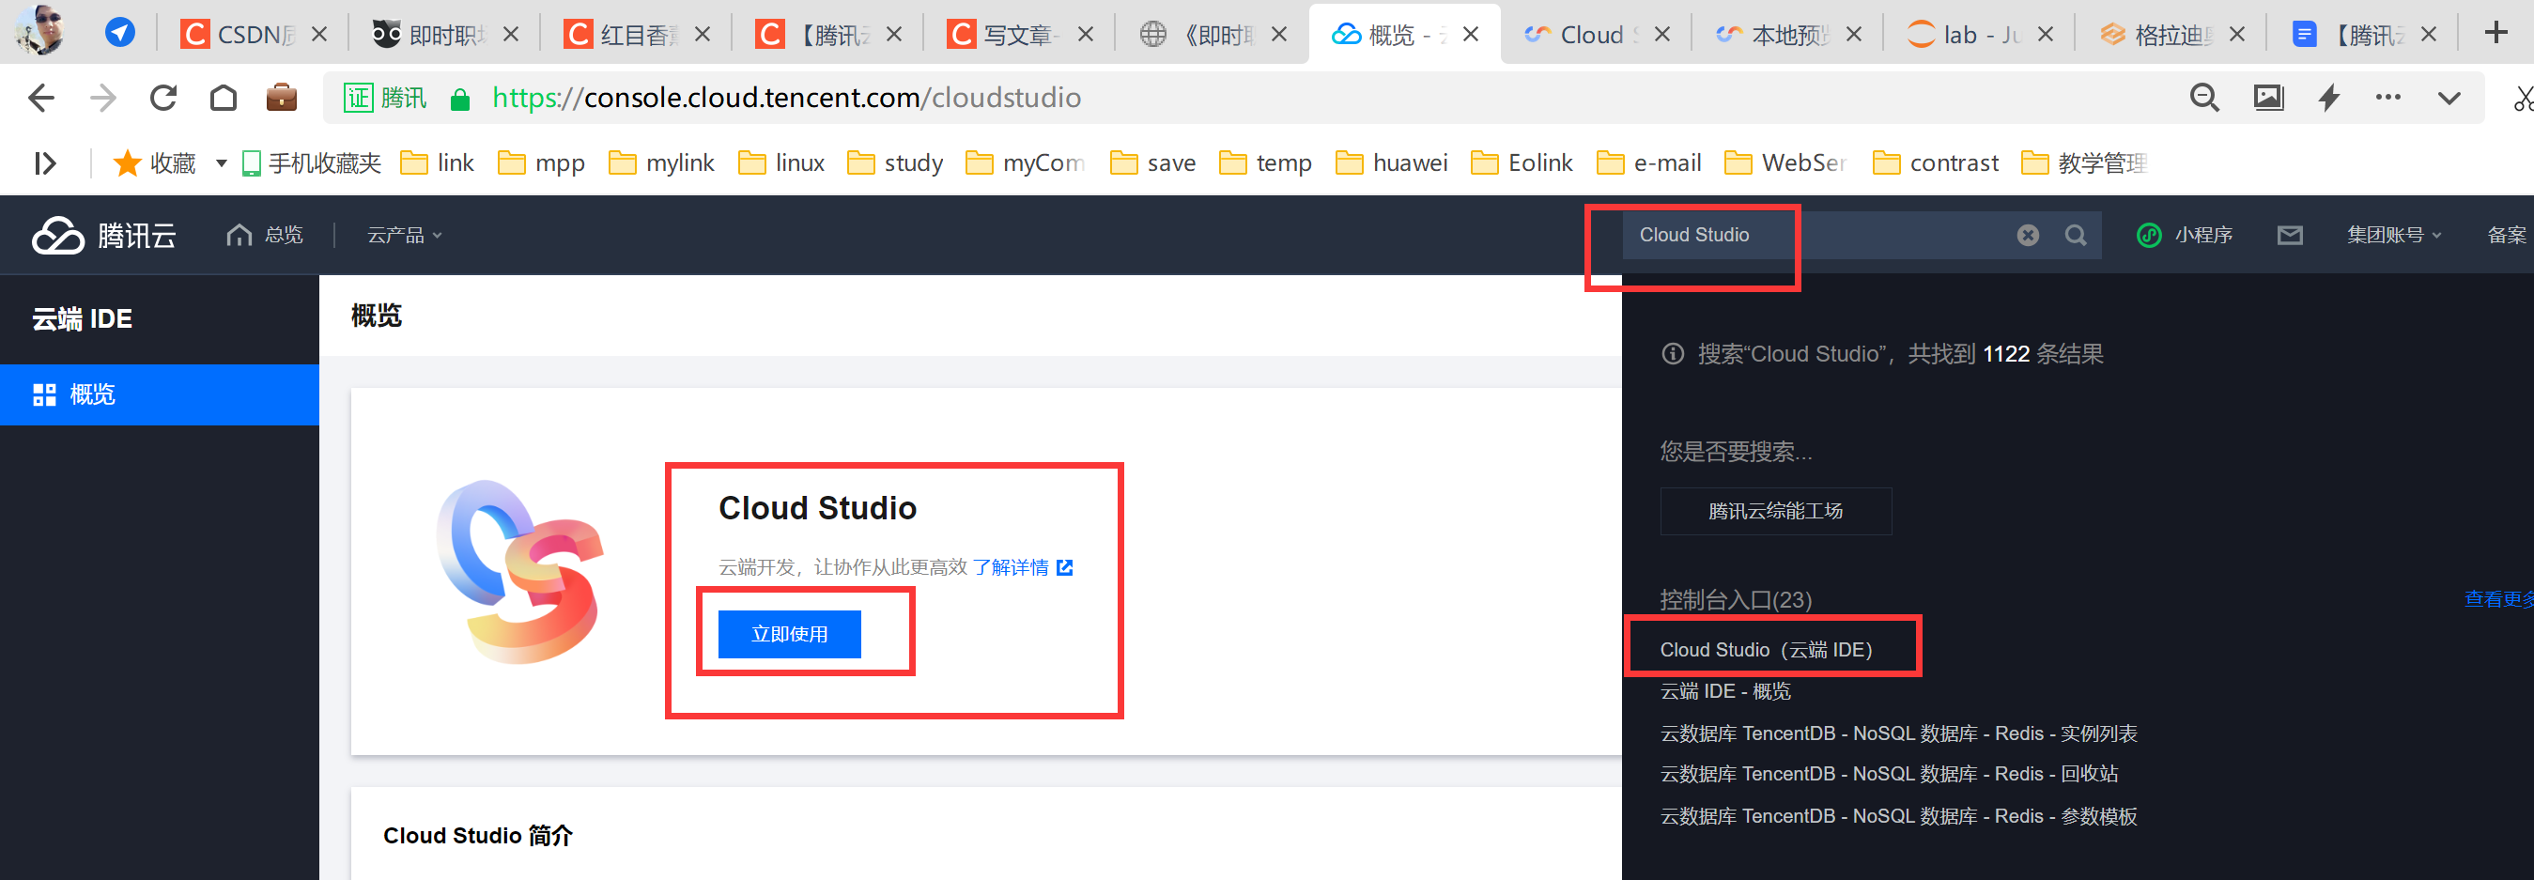
Task: Click the 立即使用 button
Action: point(789,634)
